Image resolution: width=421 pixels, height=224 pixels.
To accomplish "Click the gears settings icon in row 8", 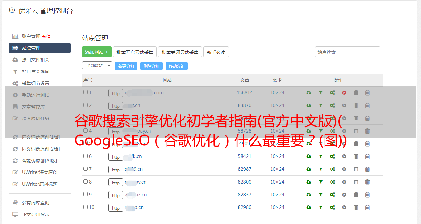I will 332,182.
